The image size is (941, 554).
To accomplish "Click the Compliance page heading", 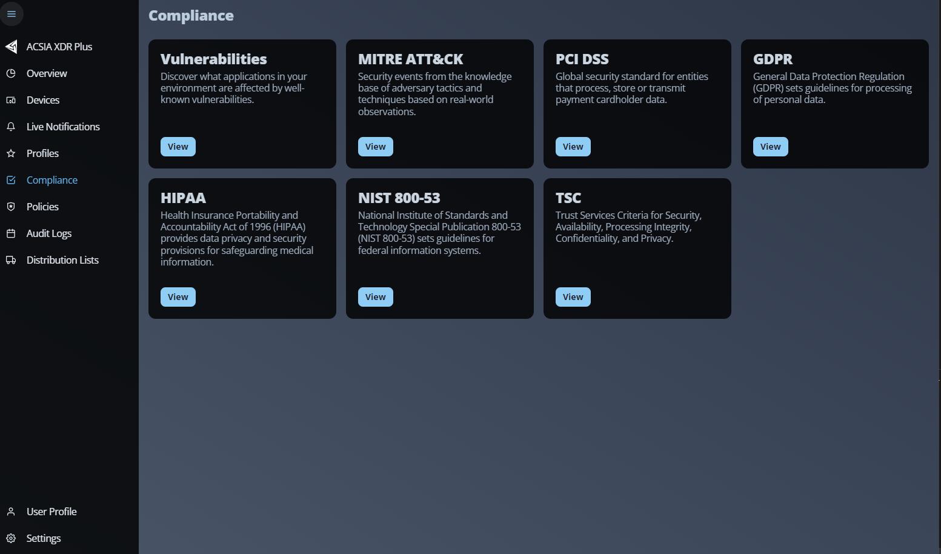I will pyautogui.click(x=191, y=16).
